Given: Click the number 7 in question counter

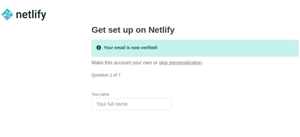Looking at the screenshot, I should pyautogui.click(x=119, y=75).
